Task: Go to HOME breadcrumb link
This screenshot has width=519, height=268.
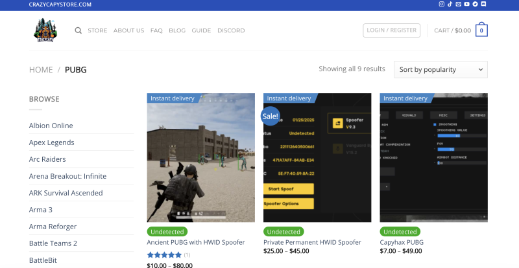Action: (x=41, y=70)
